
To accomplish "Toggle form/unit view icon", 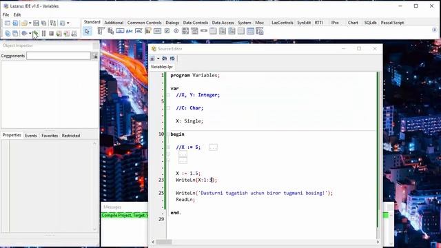I will (53, 23).
